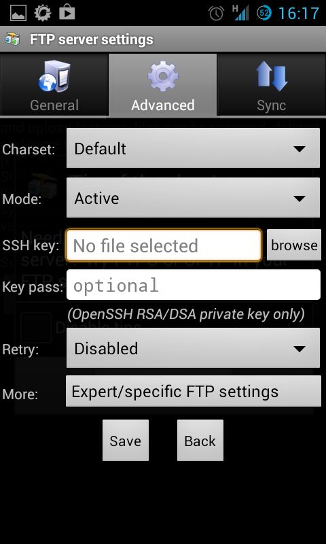The height and width of the screenshot is (544, 326).
Task: Tap the gear icon on Advanced tab
Action: coord(163,75)
